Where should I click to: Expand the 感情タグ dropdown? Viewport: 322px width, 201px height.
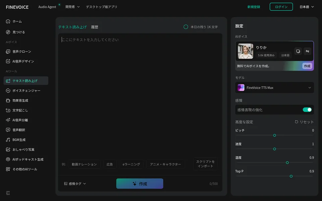75,184
